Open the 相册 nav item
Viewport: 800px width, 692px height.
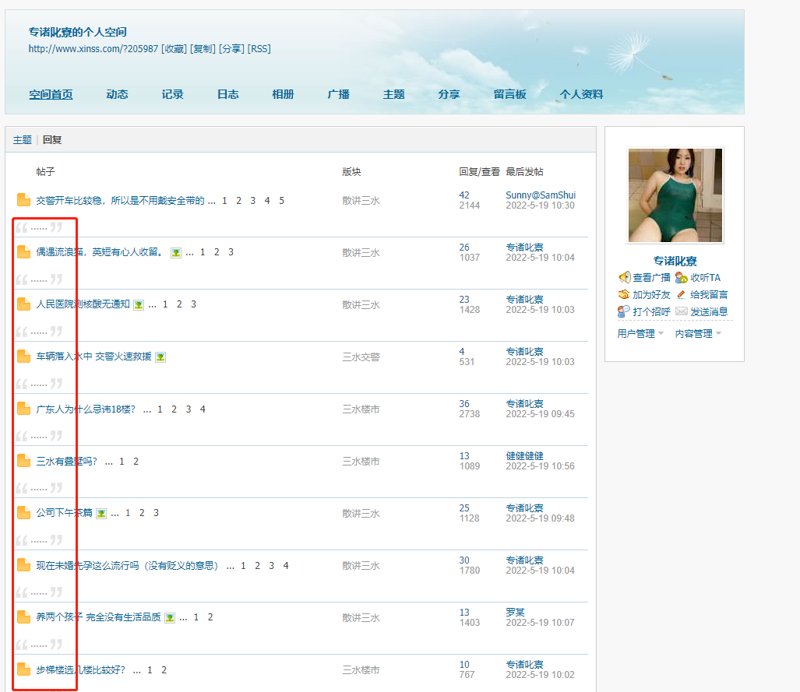[x=284, y=94]
